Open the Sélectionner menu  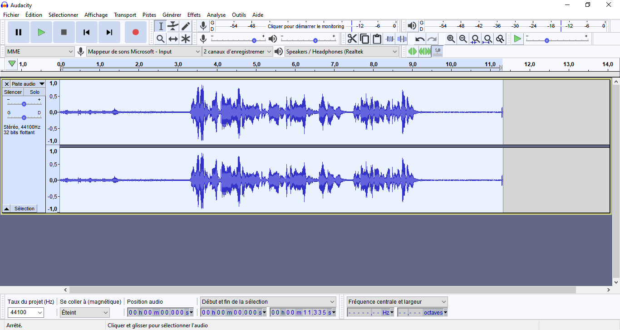(x=64, y=15)
